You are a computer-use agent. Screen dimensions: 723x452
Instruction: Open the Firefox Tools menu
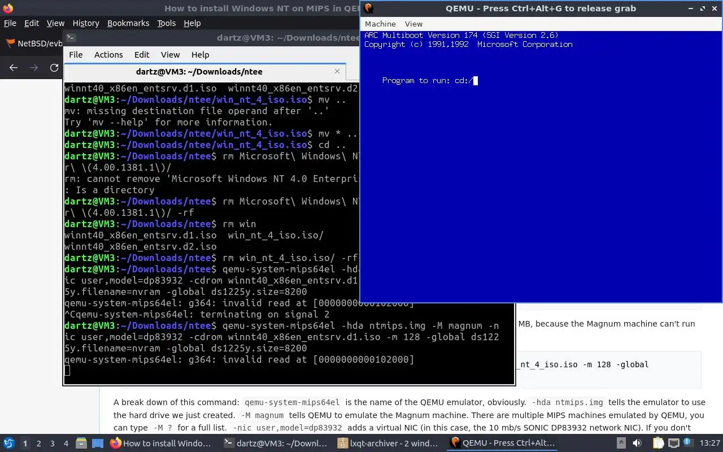[166, 23]
